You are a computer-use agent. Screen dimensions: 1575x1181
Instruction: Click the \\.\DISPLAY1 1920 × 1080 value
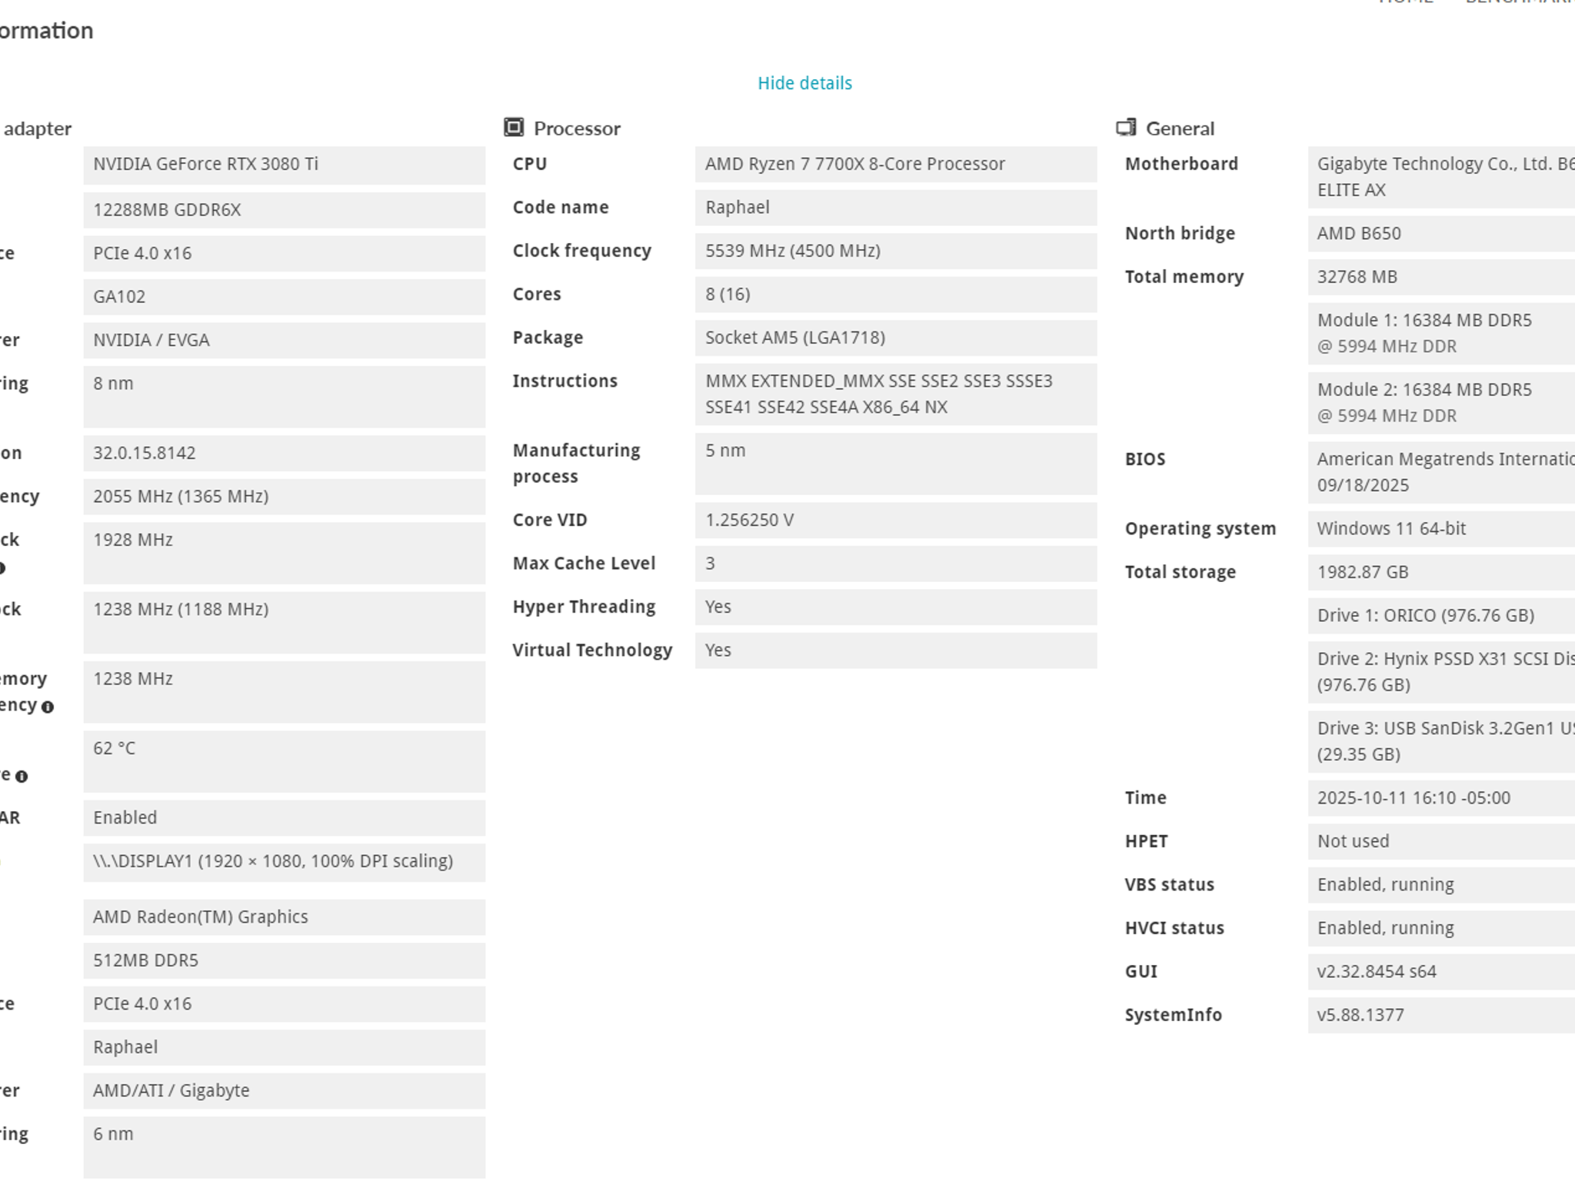285,862
